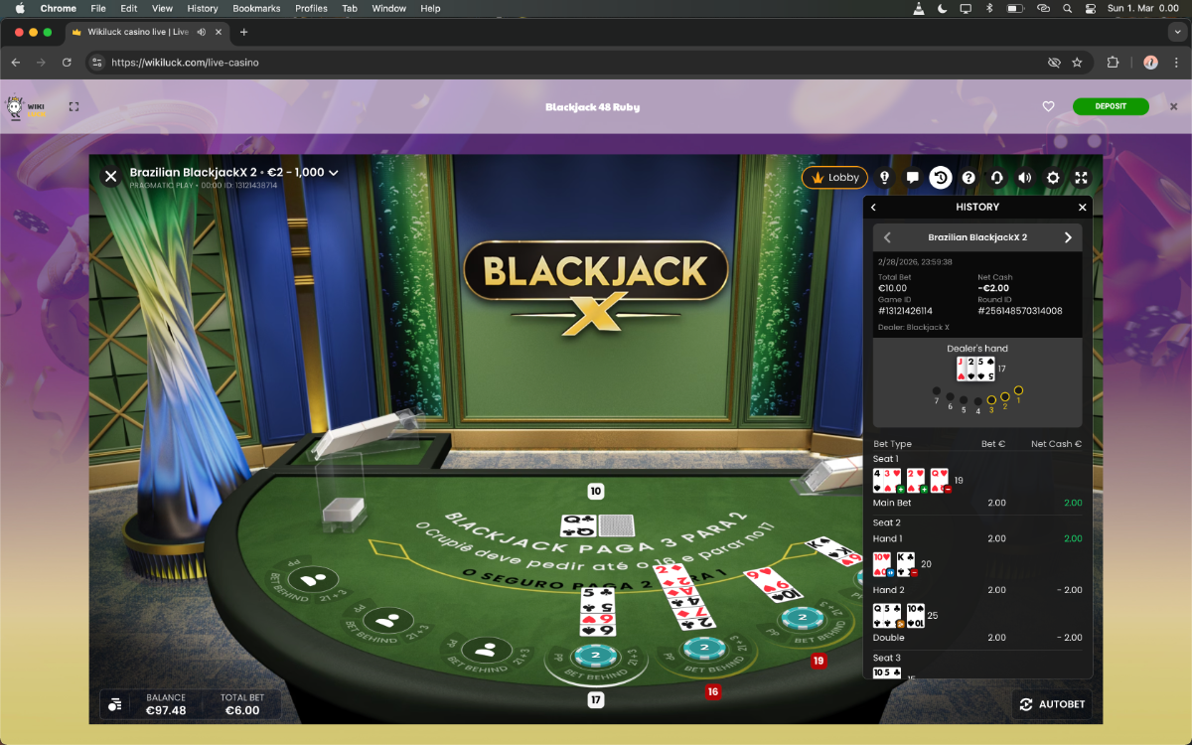
Task: Return to the Lobby
Action: (834, 178)
